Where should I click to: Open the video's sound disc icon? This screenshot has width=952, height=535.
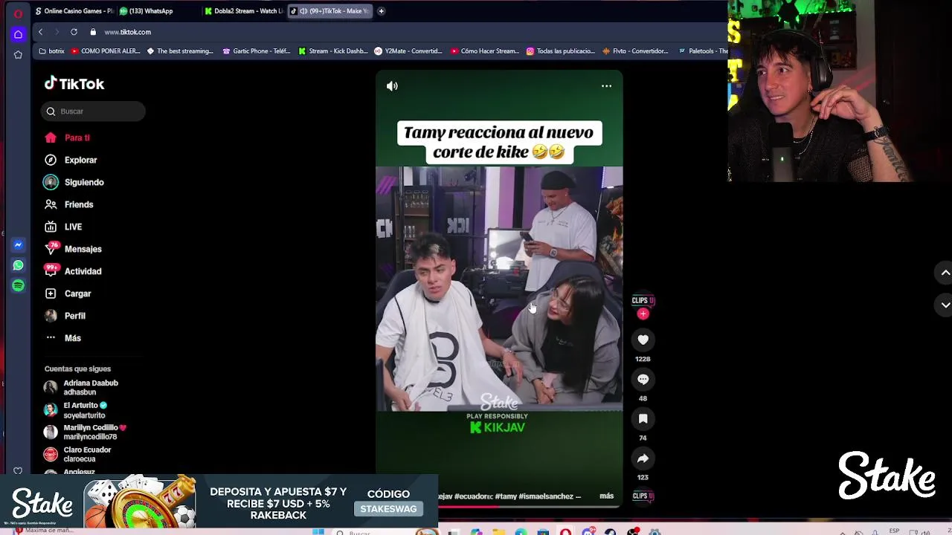[x=643, y=496]
